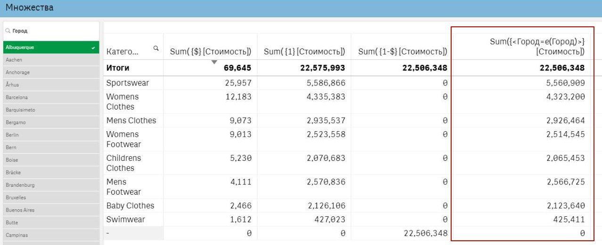Viewport: 602px width, 245px height.
Task: Click the Итоги totals row label
Action: click(118, 68)
